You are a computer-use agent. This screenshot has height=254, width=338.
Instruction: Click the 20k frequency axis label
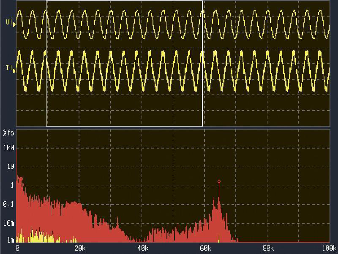click(79, 248)
